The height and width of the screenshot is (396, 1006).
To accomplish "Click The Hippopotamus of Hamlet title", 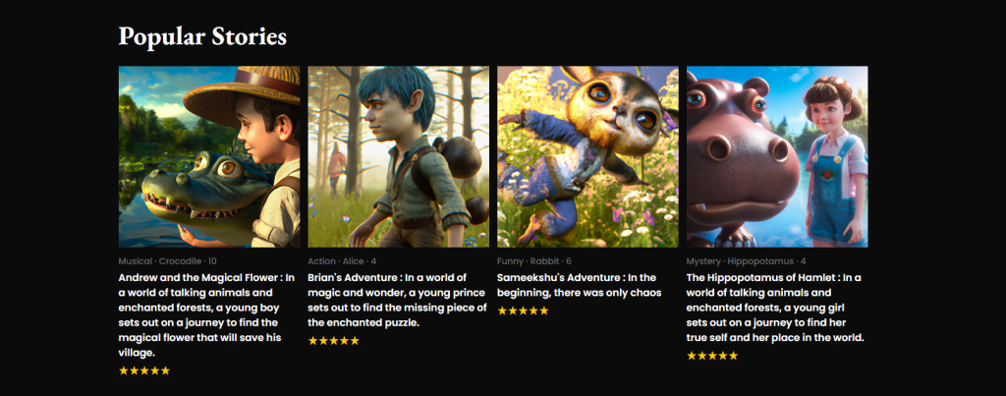I will tap(761, 278).
